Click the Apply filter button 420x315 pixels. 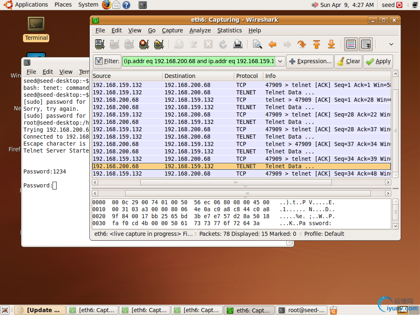point(378,61)
